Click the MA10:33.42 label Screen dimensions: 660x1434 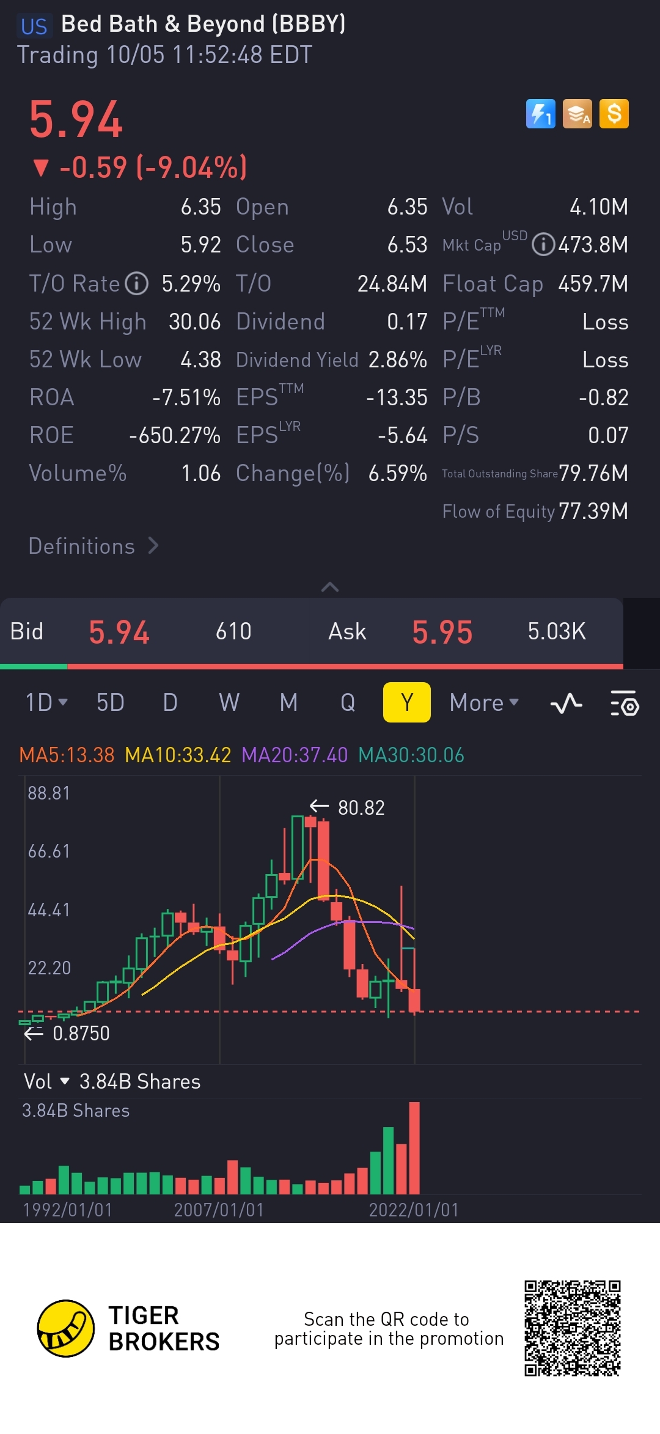178,755
